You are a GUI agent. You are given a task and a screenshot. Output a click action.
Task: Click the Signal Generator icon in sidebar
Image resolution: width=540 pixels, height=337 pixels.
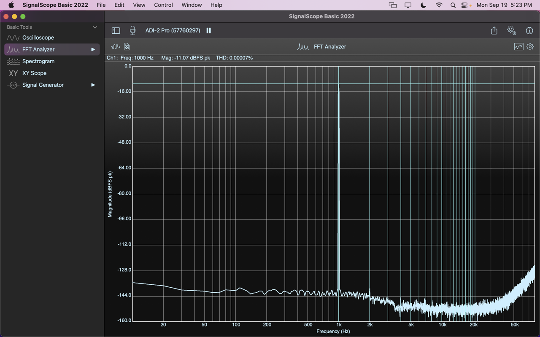coord(13,85)
